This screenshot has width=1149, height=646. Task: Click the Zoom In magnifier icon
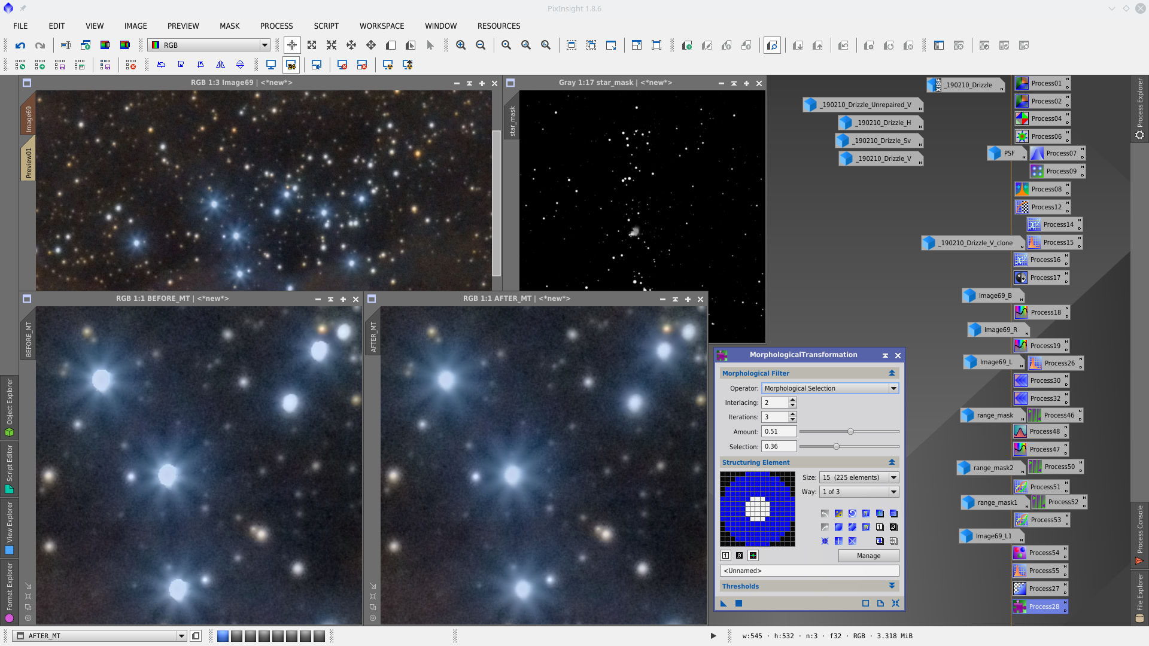click(460, 45)
